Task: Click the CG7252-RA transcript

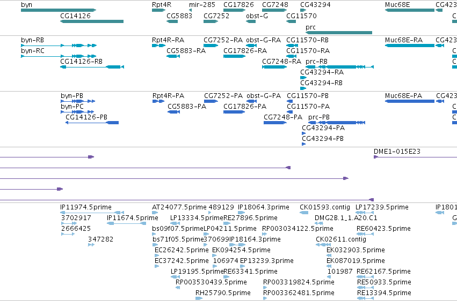Action: [211, 46]
